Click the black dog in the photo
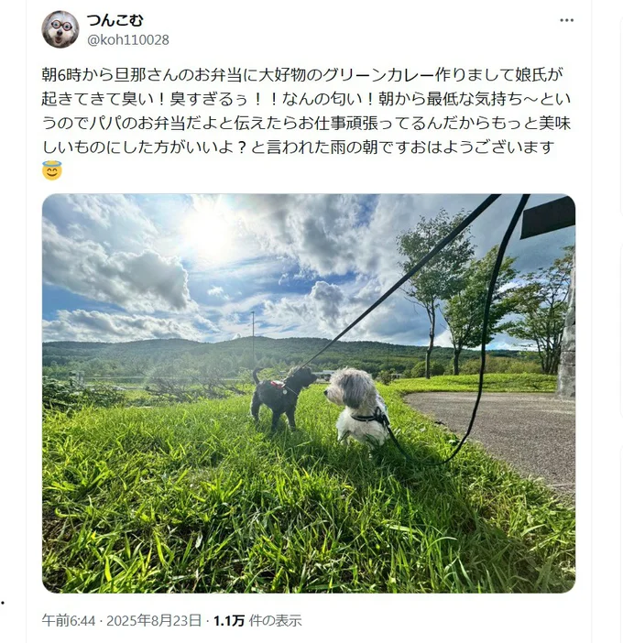This screenshot has height=643, width=623. pyautogui.click(x=281, y=397)
